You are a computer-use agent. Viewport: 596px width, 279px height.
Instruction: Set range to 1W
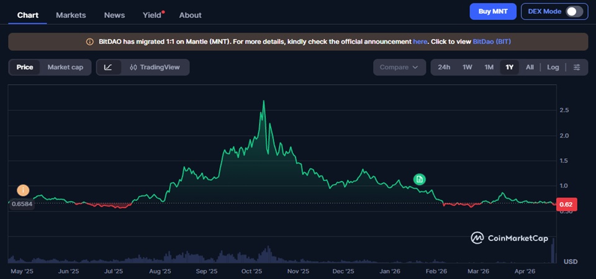[467, 67]
